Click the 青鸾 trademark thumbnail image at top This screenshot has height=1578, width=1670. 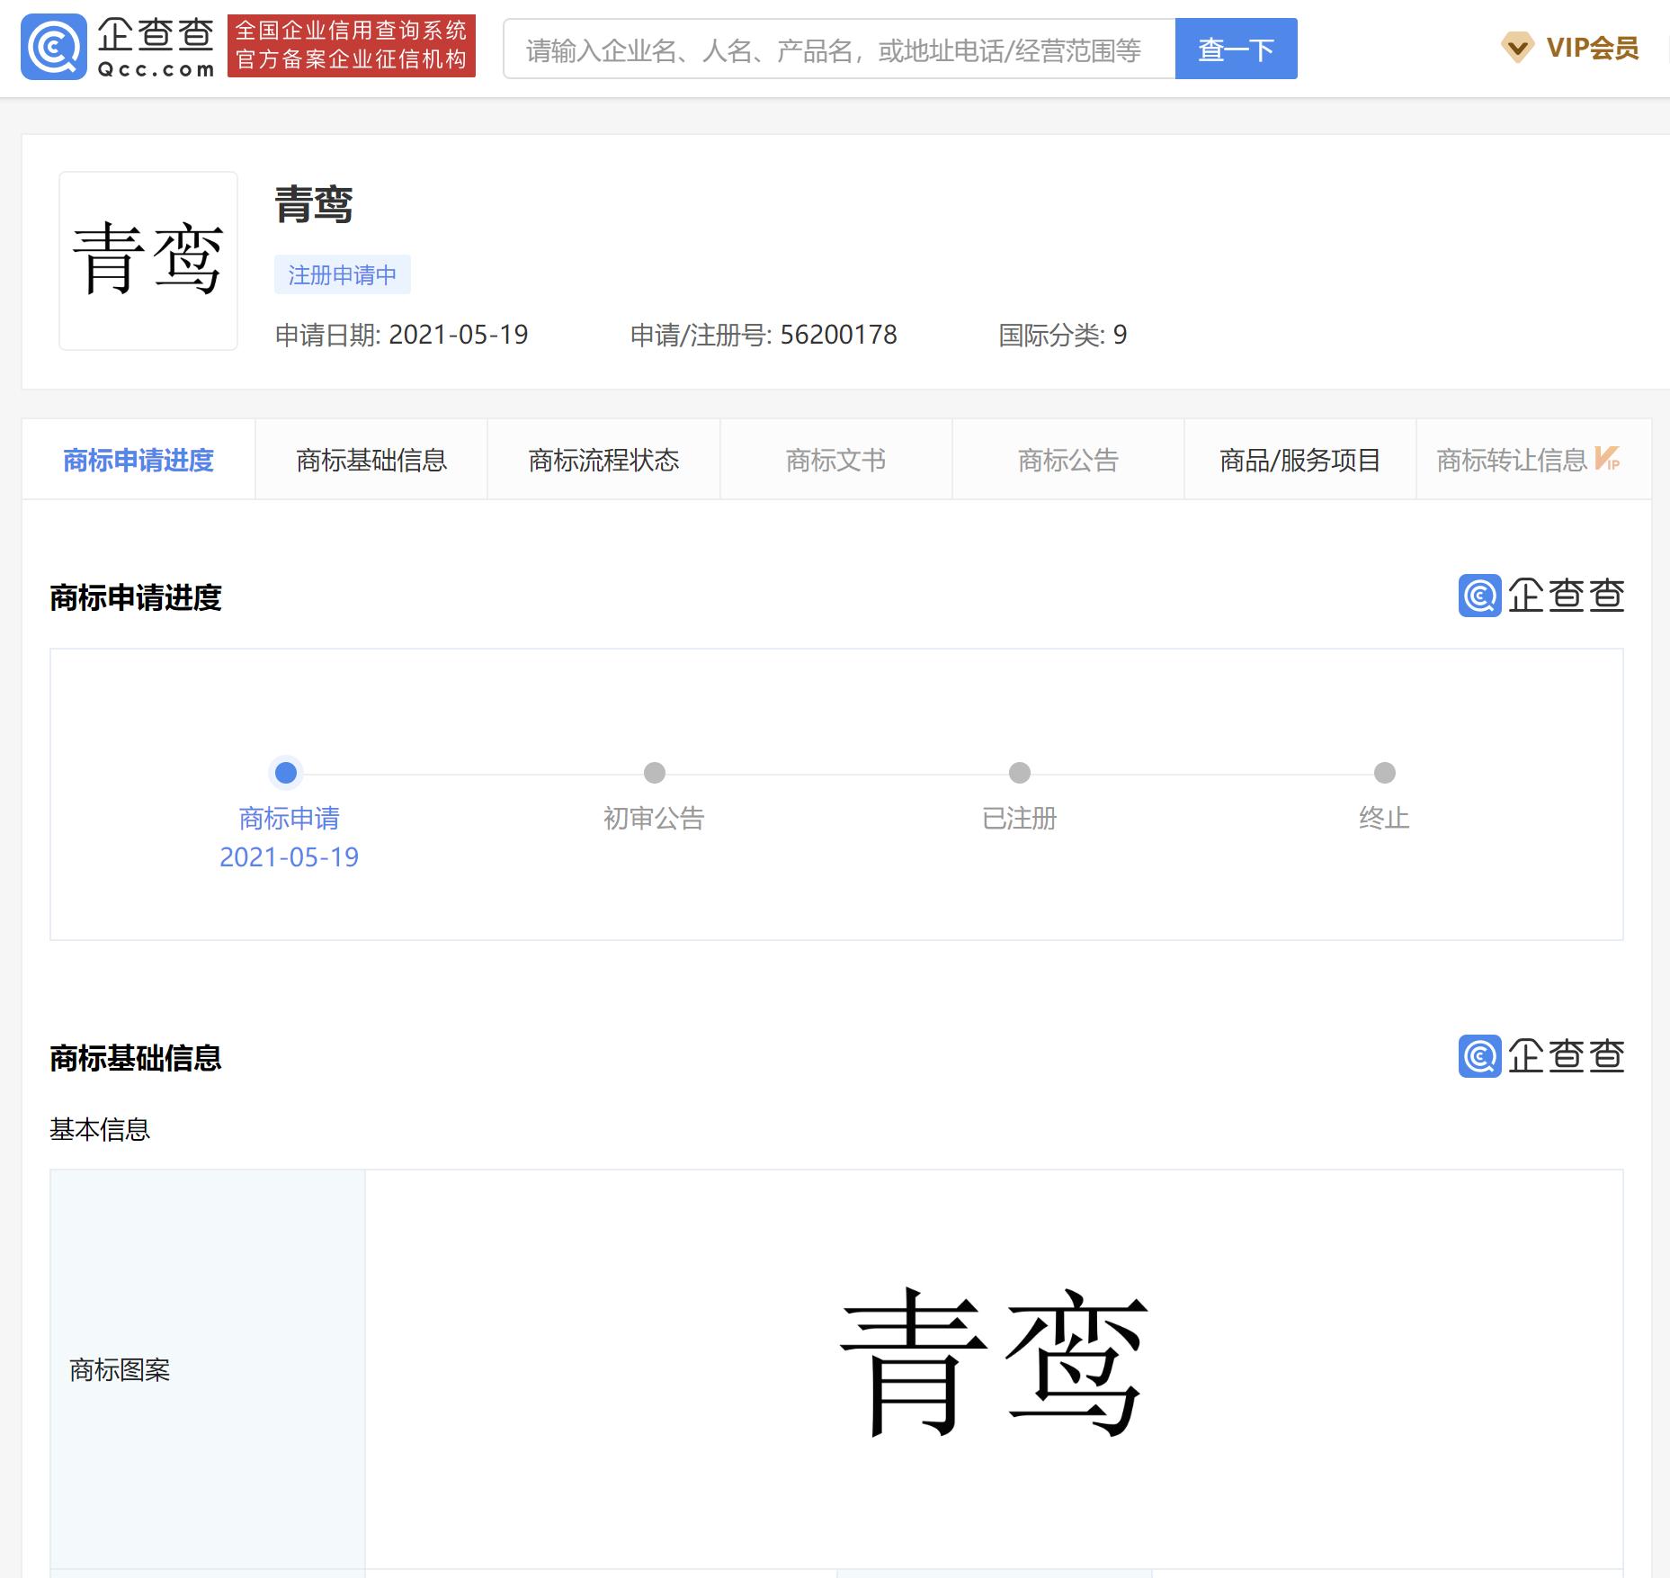pos(147,261)
